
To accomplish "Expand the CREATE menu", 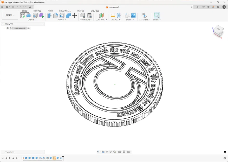I will click(31, 20).
